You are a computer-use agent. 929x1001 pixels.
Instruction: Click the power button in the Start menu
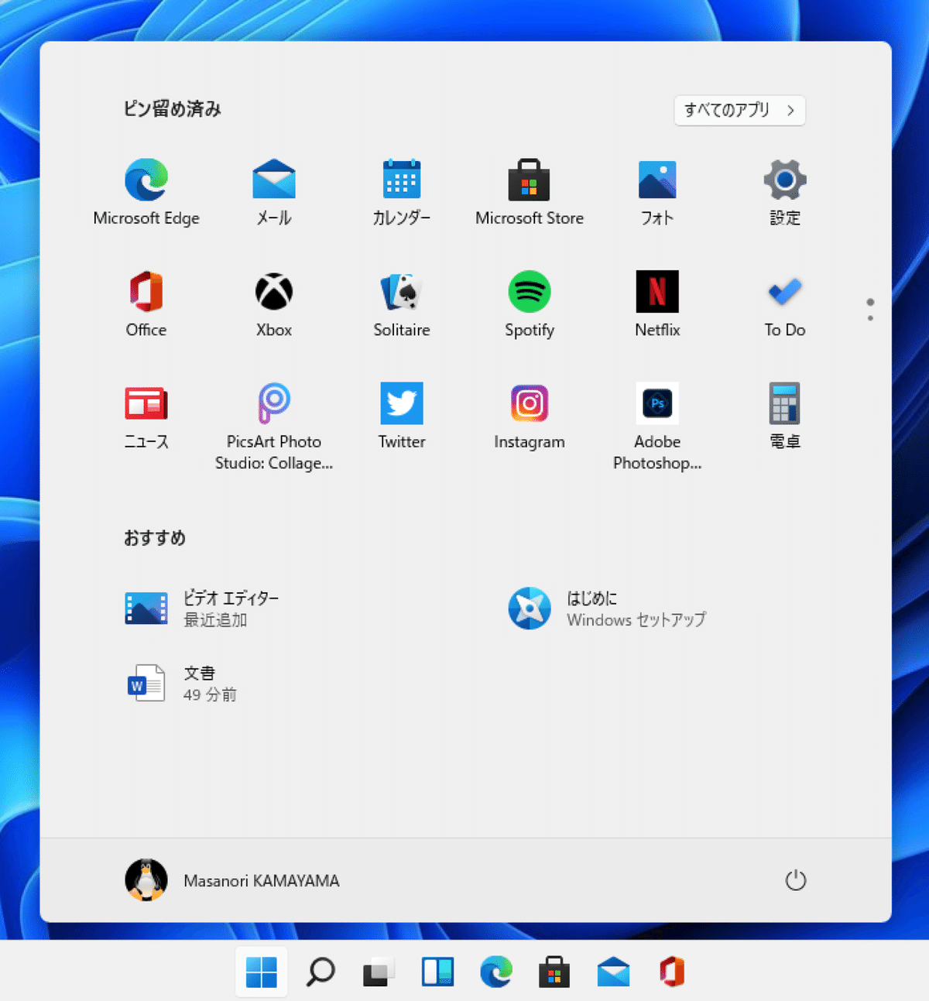795,880
